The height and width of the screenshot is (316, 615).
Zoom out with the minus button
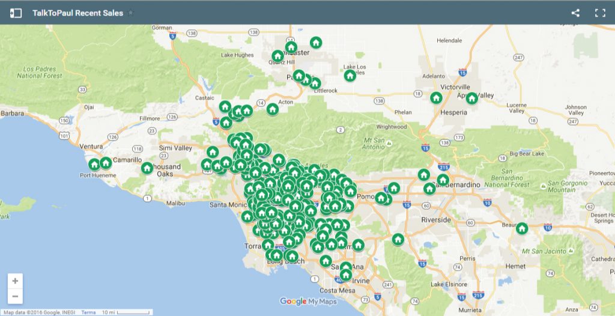15,296
